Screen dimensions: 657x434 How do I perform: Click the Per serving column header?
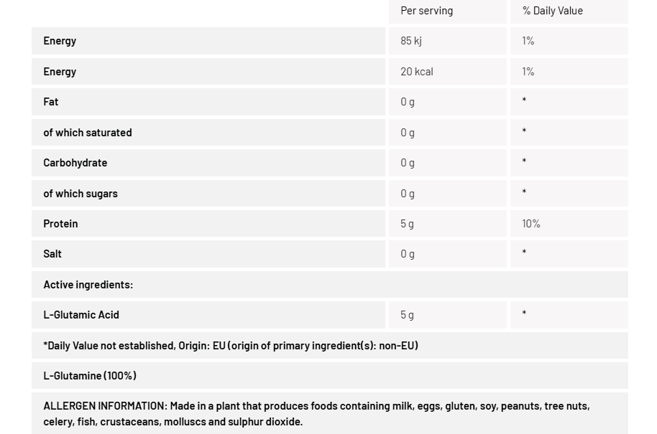click(x=426, y=11)
